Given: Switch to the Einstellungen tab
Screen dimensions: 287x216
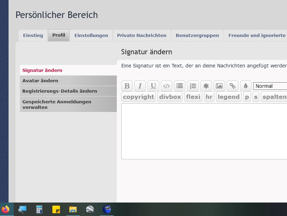Looking at the screenshot, I should [91, 36].
